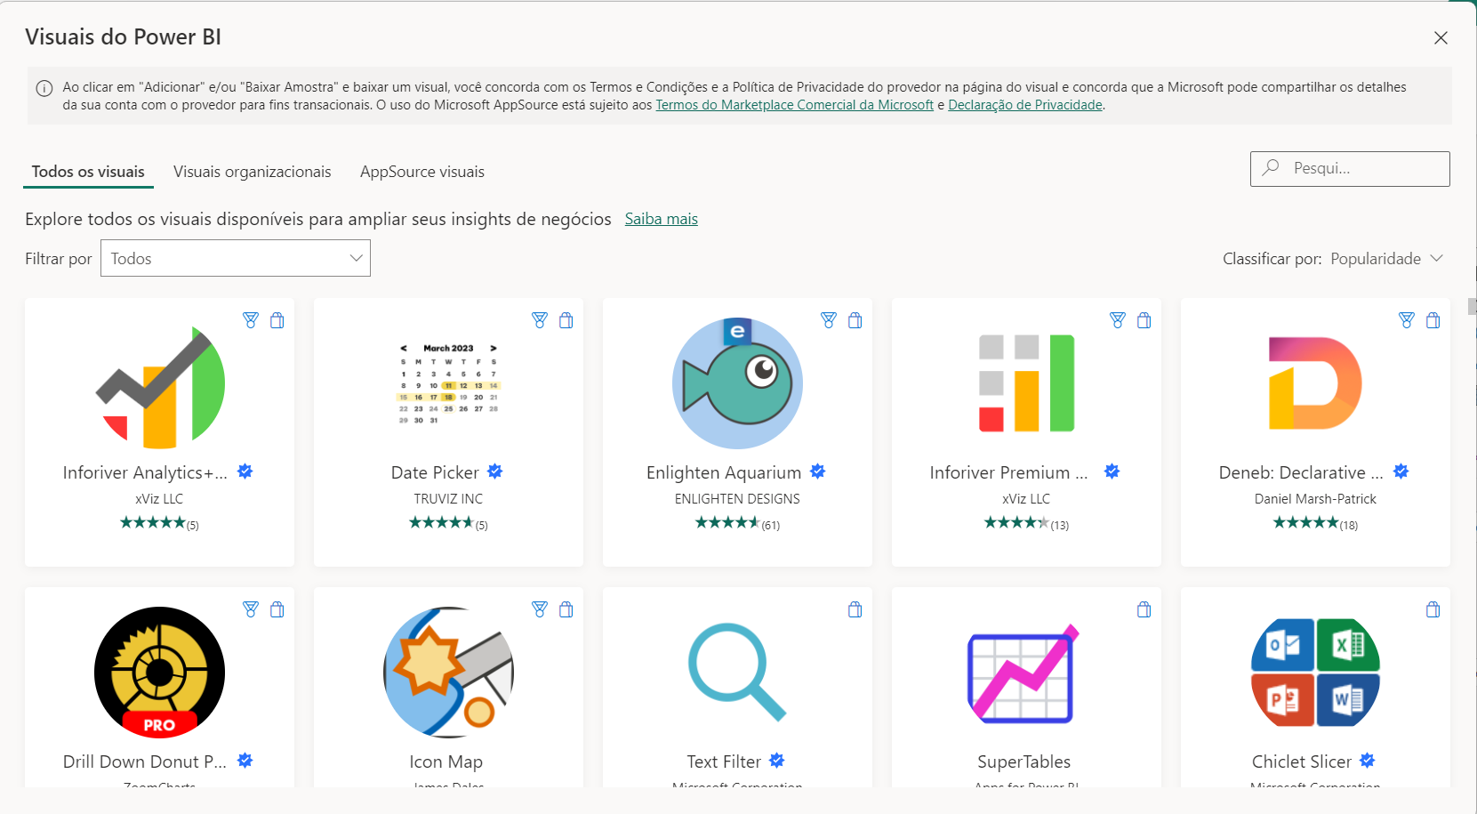The height and width of the screenshot is (814, 1477).
Task: Click the Icon Map title text
Action: point(446,762)
